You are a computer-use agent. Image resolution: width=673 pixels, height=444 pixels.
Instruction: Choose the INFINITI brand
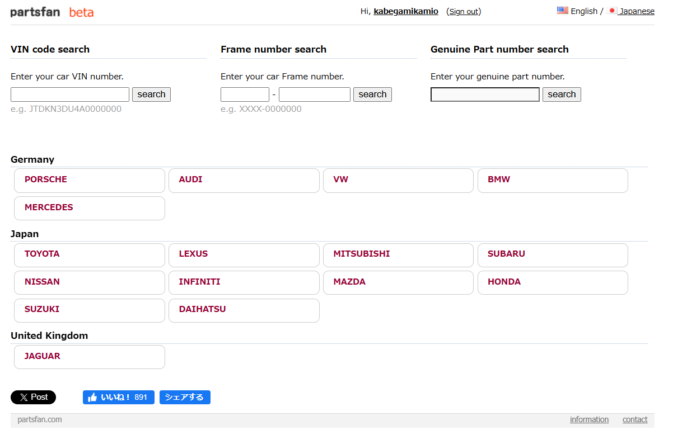pos(244,282)
